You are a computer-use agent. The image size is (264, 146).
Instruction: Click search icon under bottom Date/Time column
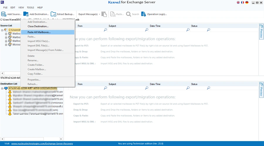pos(188,88)
